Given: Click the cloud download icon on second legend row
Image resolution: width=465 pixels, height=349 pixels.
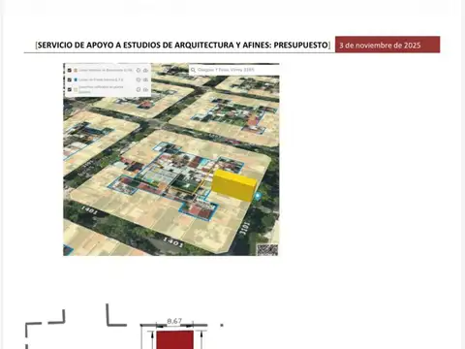Looking at the screenshot, I should pyautogui.click(x=145, y=79).
